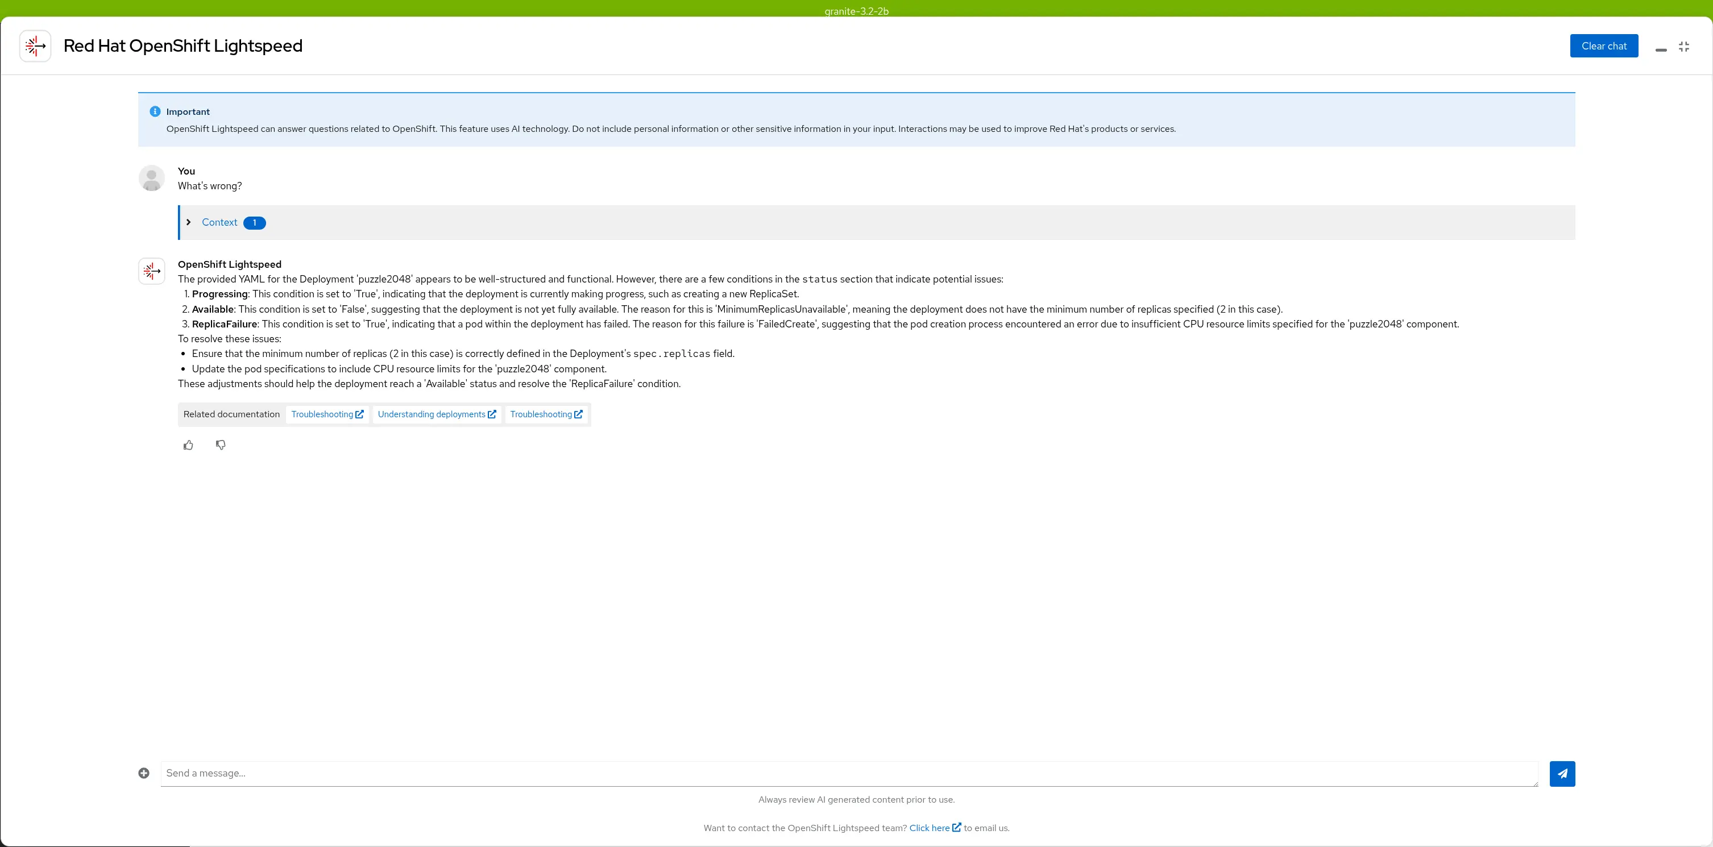Click the user avatar next to You

[x=152, y=178]
